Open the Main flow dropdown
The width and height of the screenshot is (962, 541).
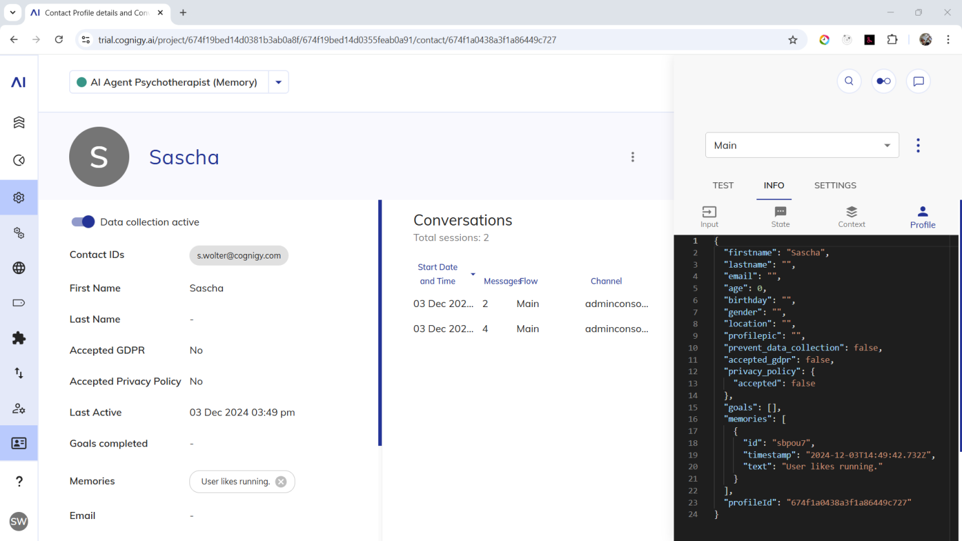[x=802, y=145]
